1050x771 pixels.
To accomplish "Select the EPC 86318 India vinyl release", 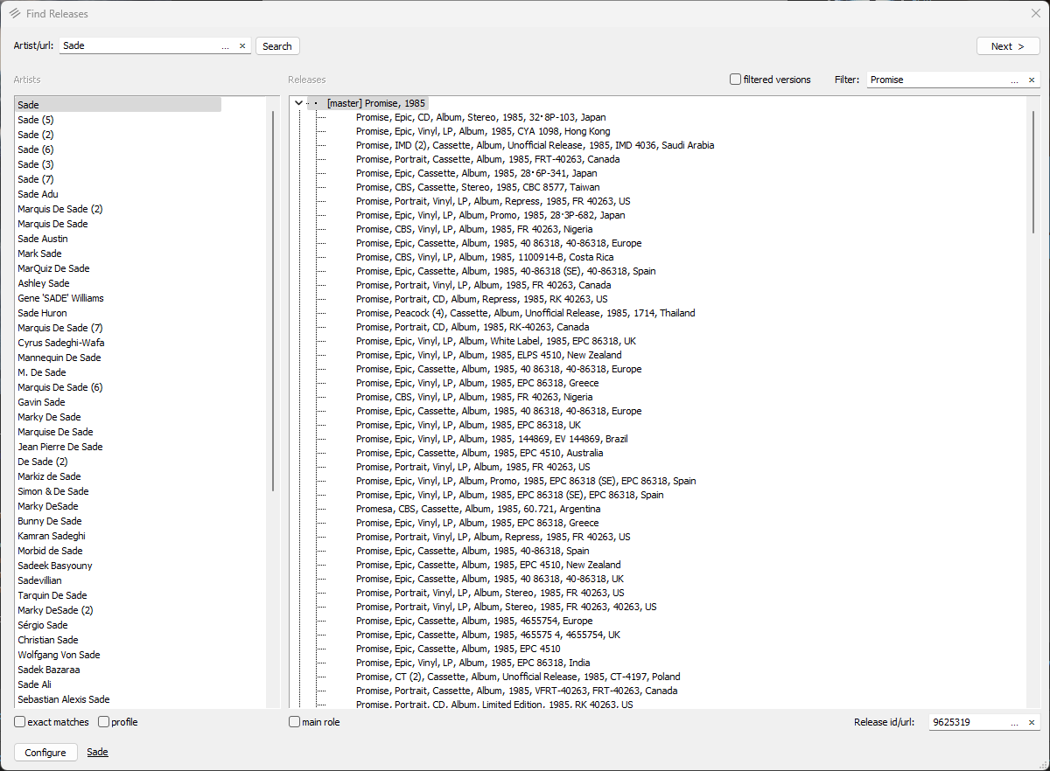I will point(473,663).
